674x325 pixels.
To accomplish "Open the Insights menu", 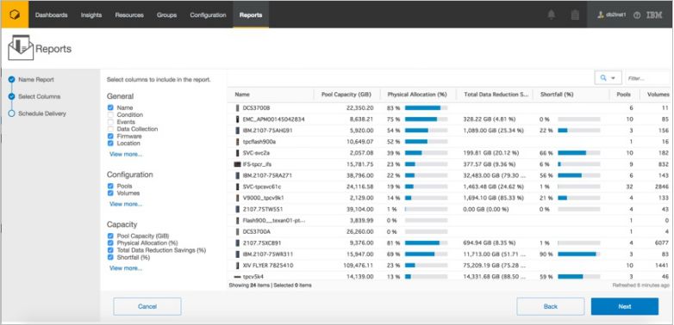I will [91, 15].
